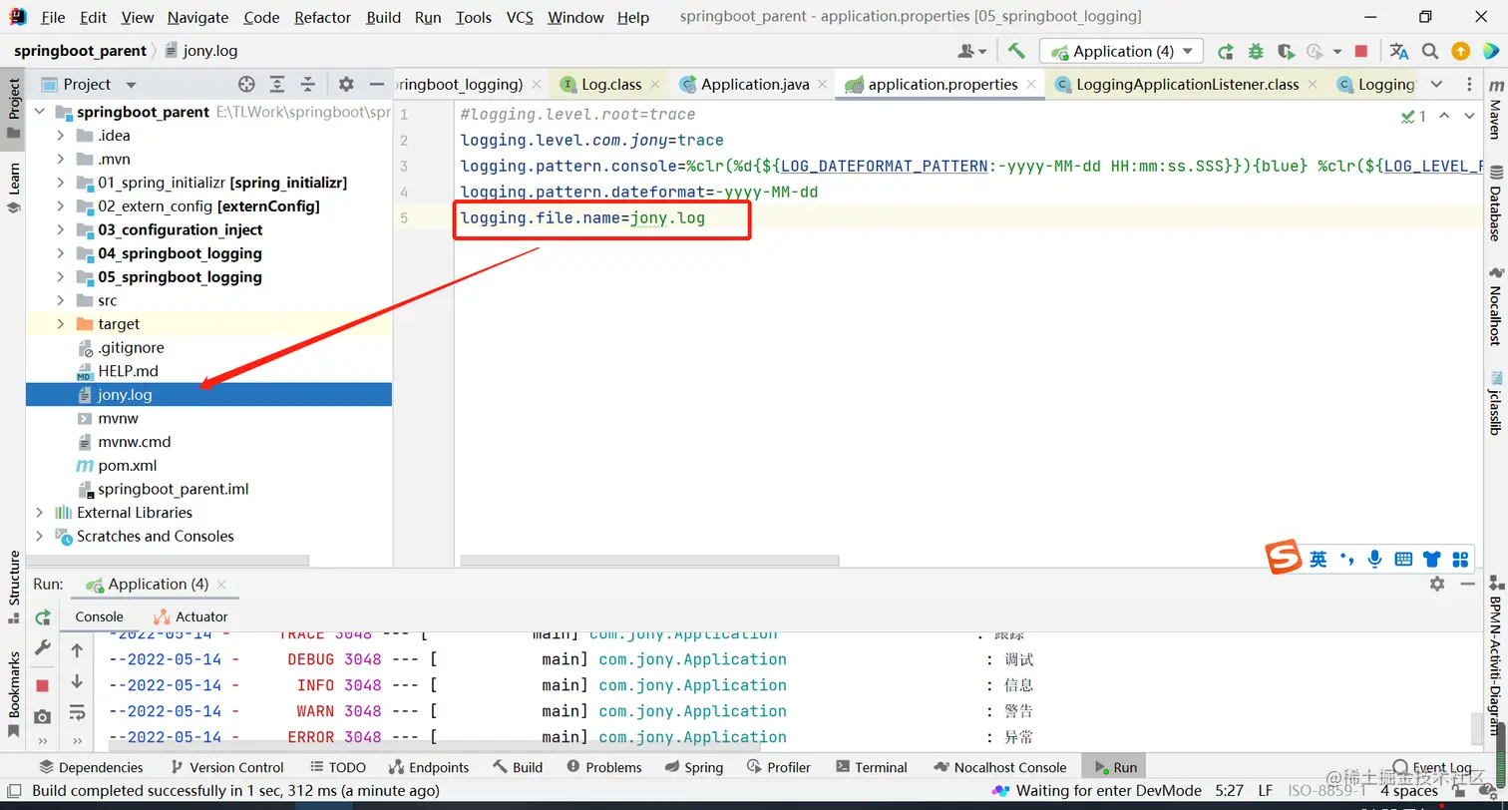The image size is (1508, 810).
Task: Open the Nocalhost side panel
Action: pos(1495,306)
